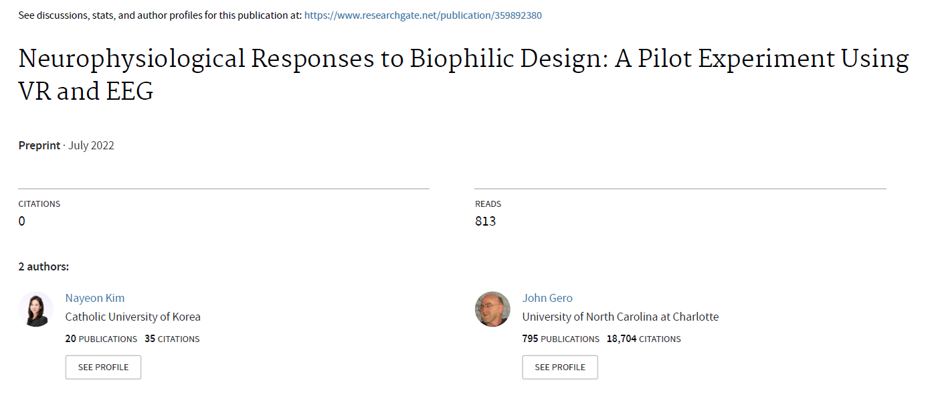The width and height of the screenshot is (938, 403).
Task: Click the citations count value 0
Action: (21, 221)
